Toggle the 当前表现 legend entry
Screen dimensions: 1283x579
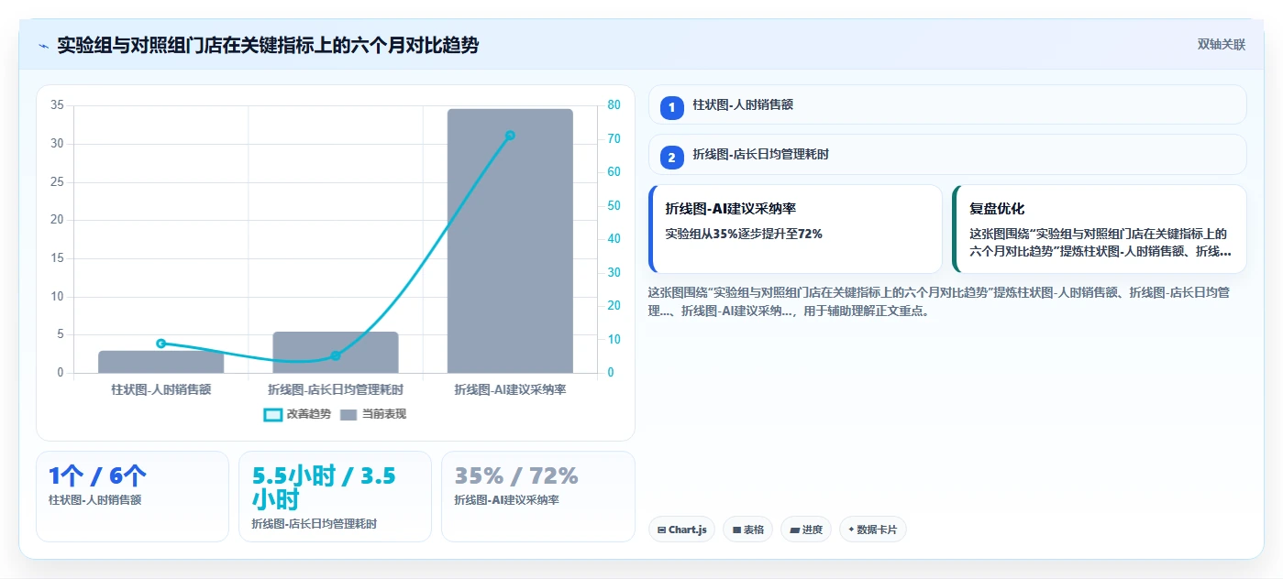point(373,414)
